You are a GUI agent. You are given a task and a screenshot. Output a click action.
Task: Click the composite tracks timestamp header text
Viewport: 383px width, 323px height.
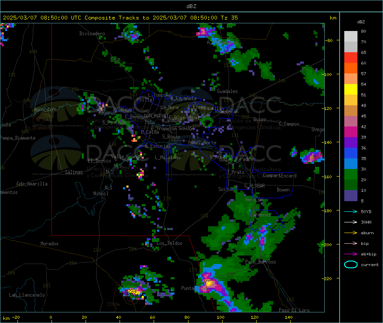point(120,18)
